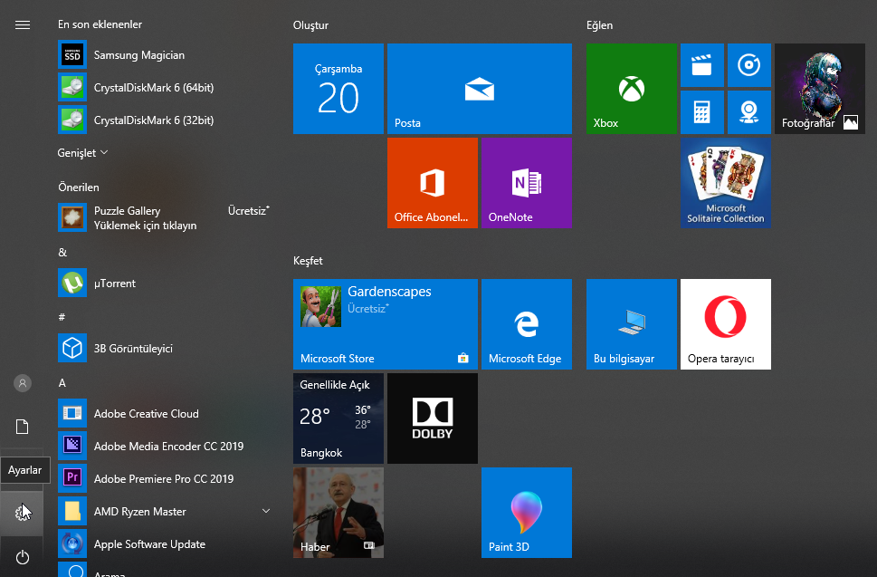
Task: Click the power button icon
Action: 23,557
